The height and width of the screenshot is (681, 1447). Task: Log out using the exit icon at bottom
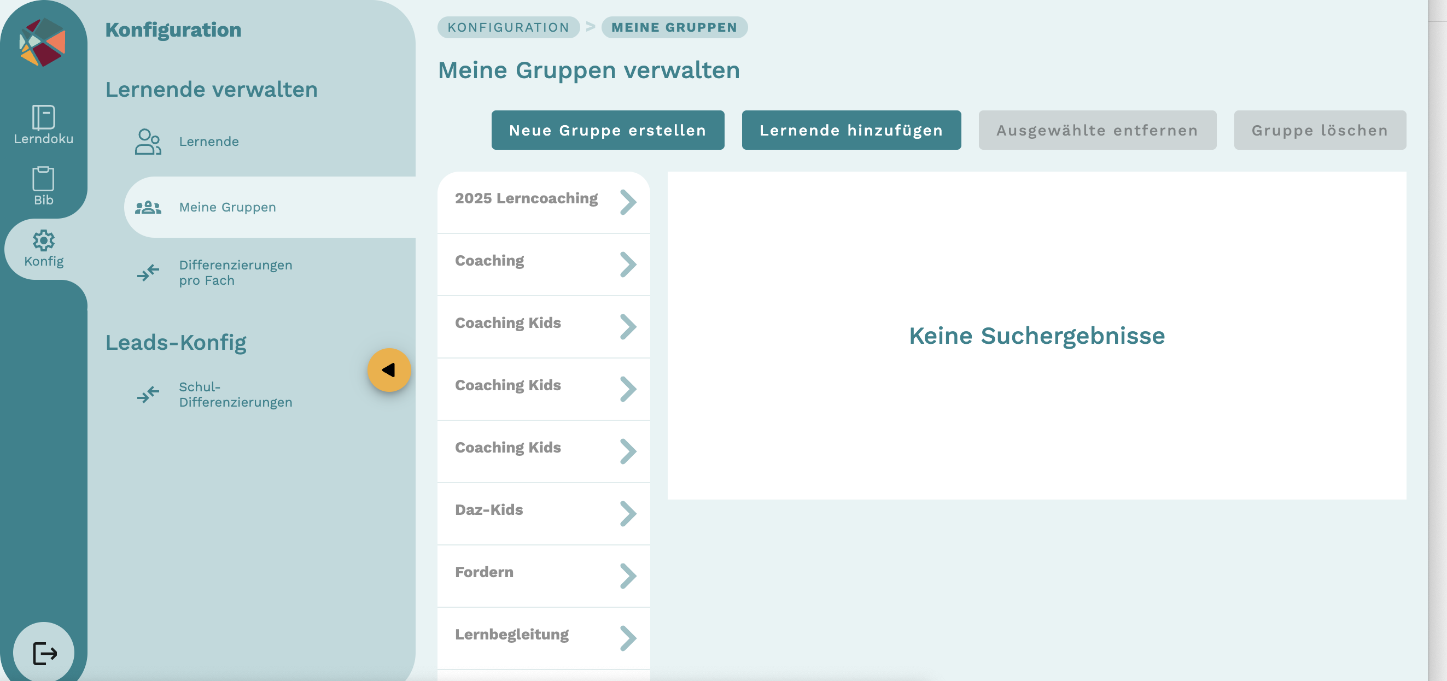(43, 652)
